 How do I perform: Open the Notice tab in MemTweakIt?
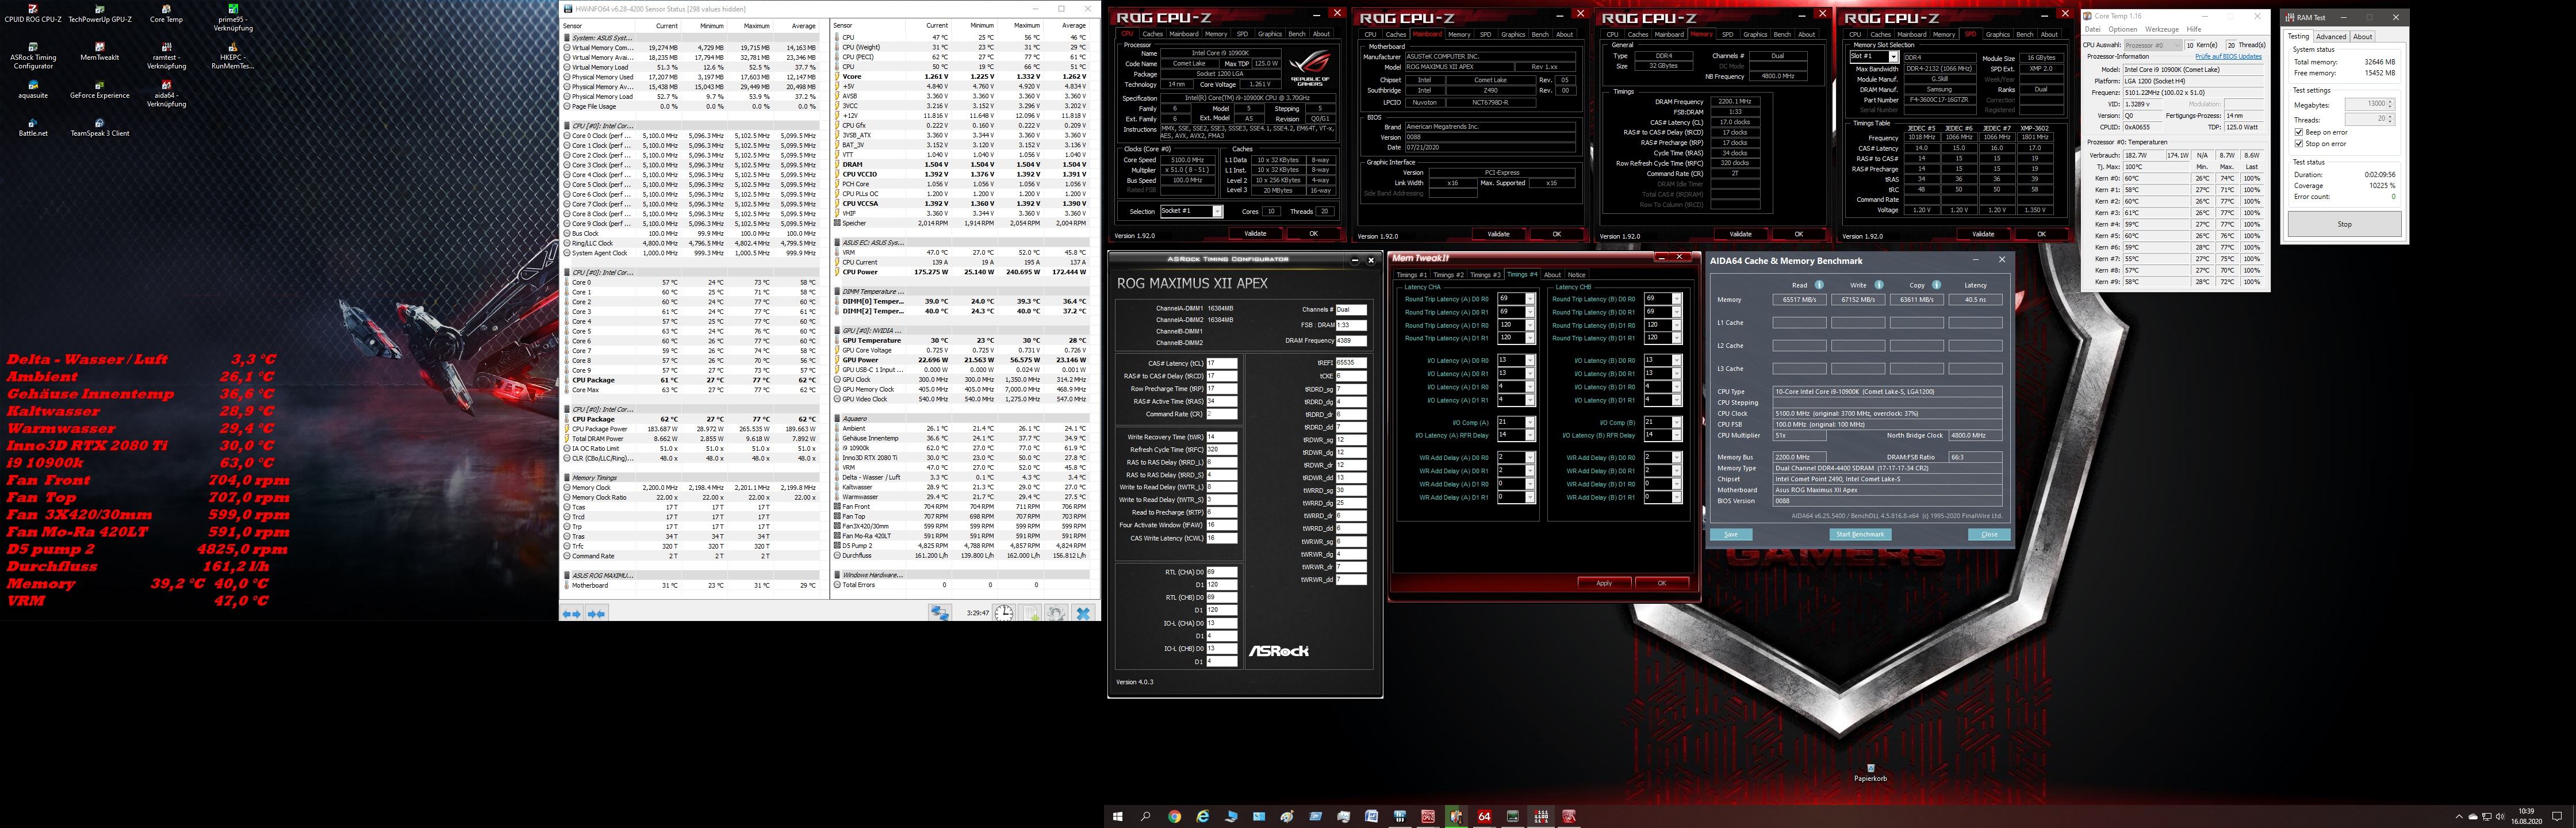tap(1576, 275)
